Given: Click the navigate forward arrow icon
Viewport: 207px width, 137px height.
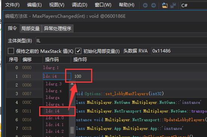Looking at the screenshot, I should [154, 5].
